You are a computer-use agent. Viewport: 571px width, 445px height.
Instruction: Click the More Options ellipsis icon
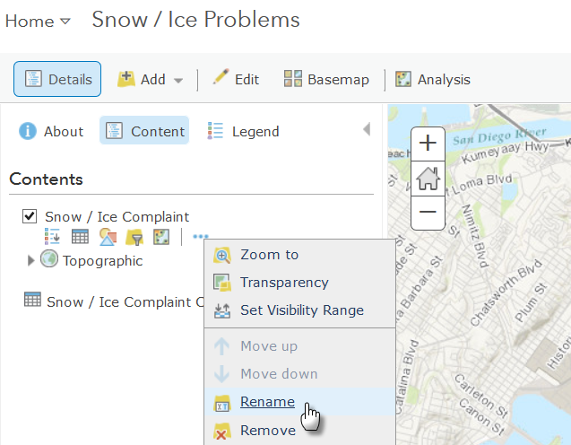(200, 237)
